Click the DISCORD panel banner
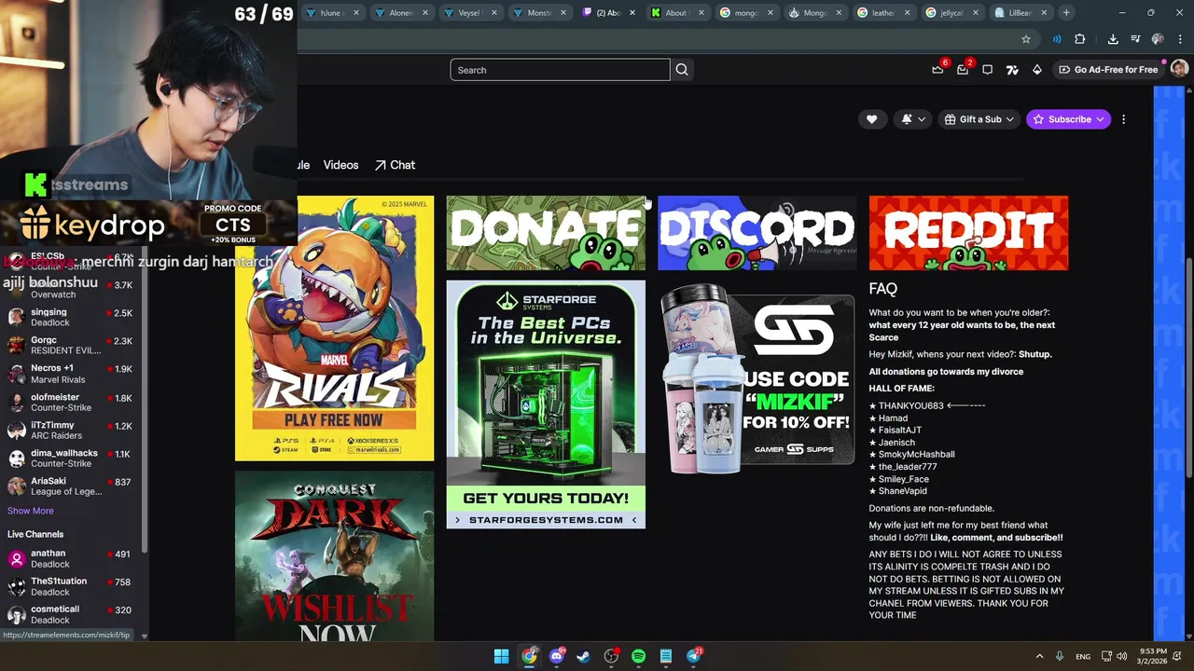The height and width of the screenshot is (671, 1194). click(757, 233)
